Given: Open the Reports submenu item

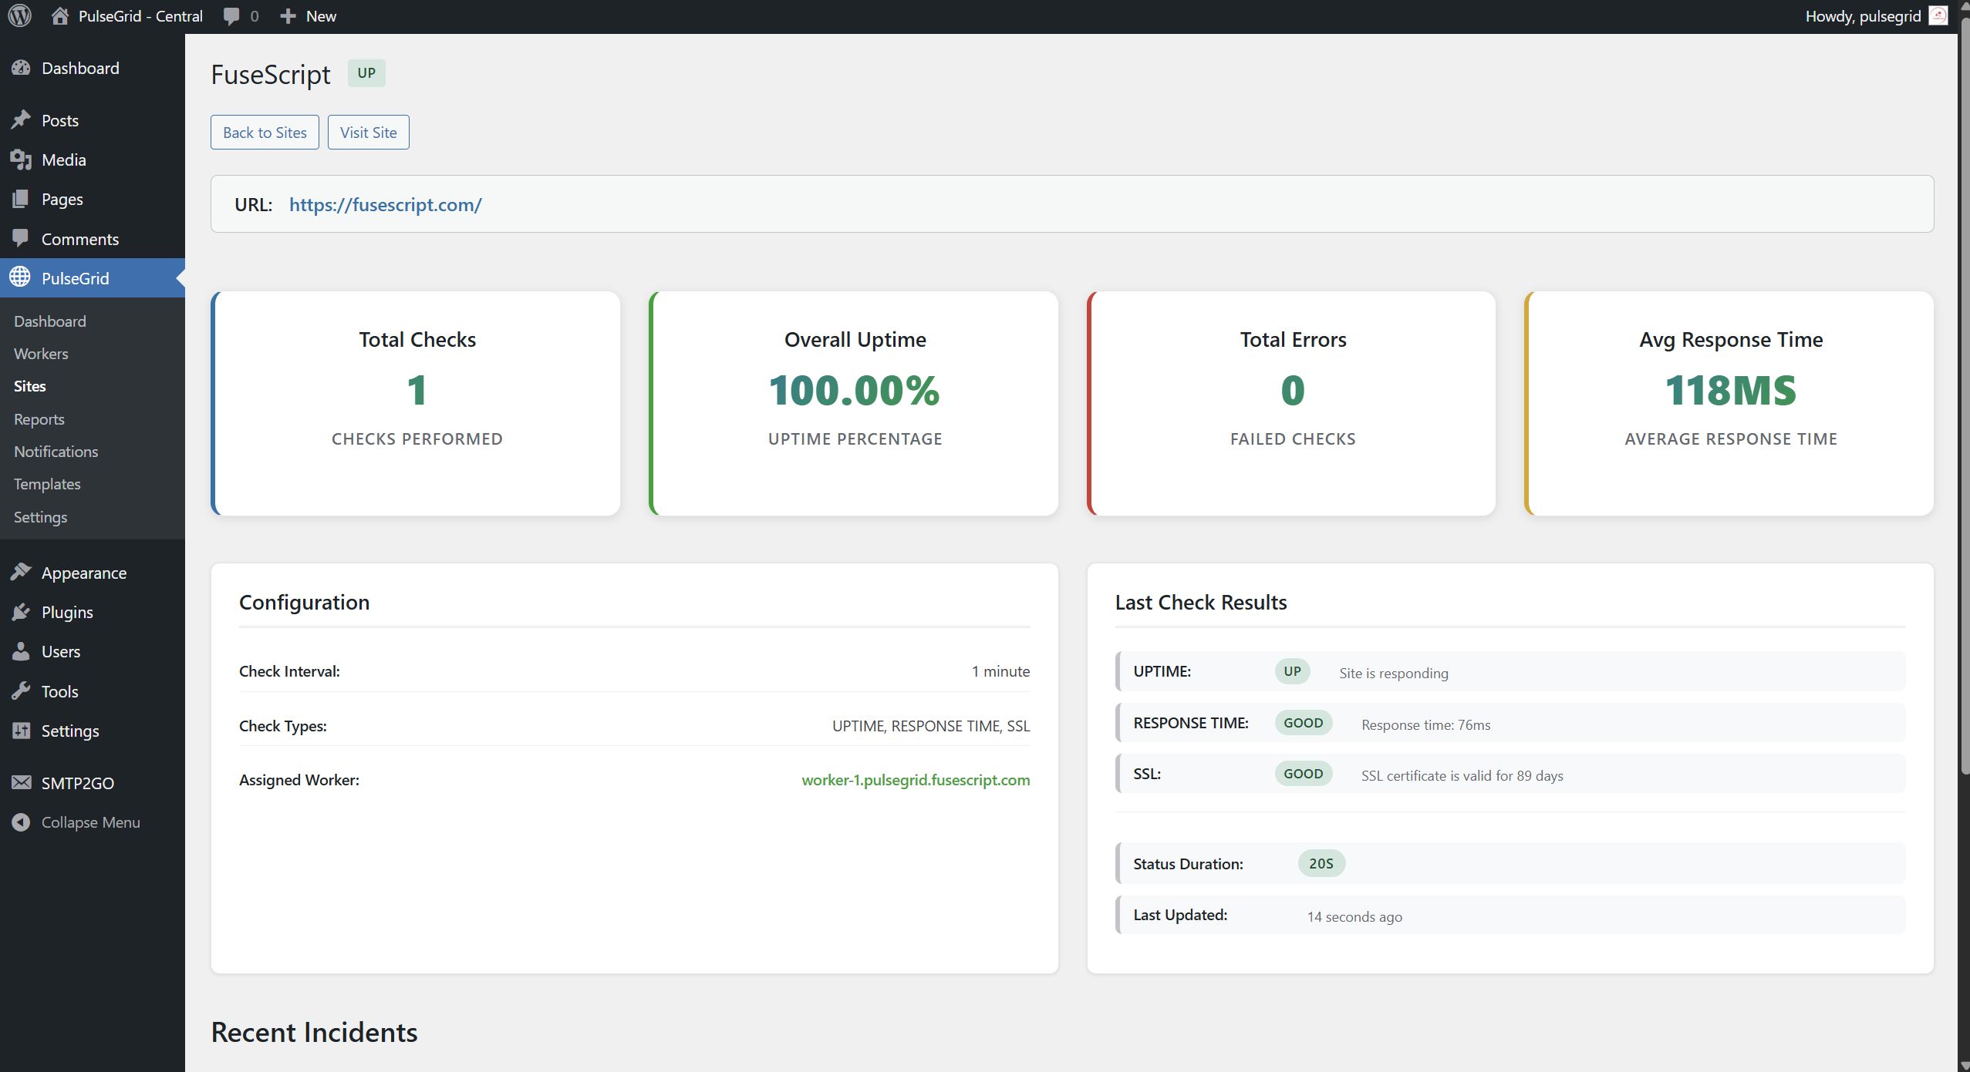Looking at the screenshot, I should 39,419.
